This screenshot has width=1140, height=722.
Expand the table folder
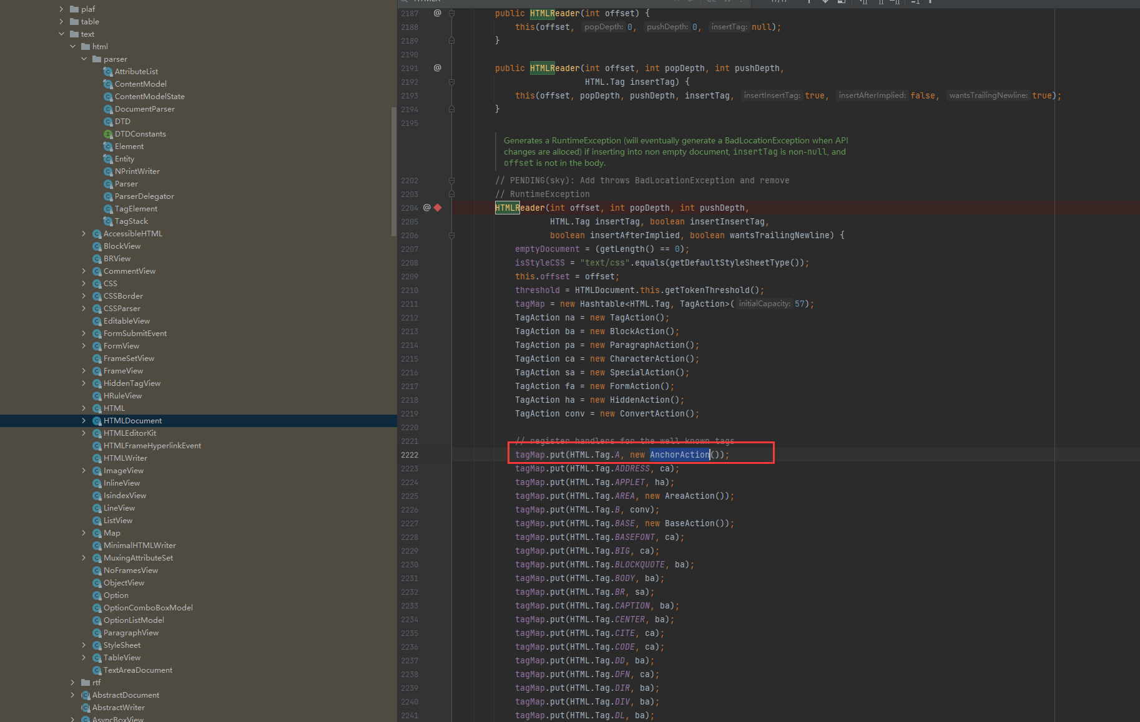[x=61, y=22]
